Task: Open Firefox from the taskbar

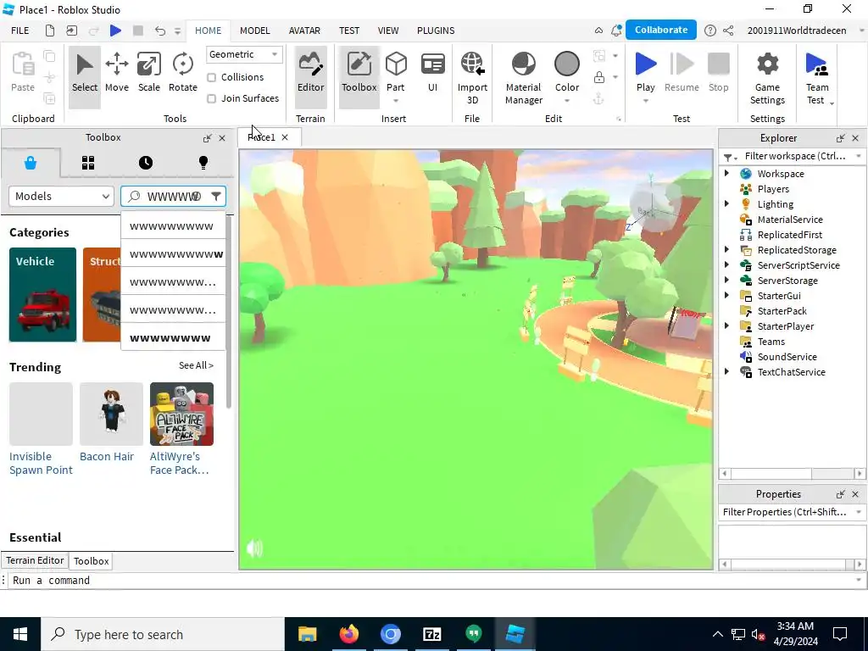Action: tap(348, 634)
